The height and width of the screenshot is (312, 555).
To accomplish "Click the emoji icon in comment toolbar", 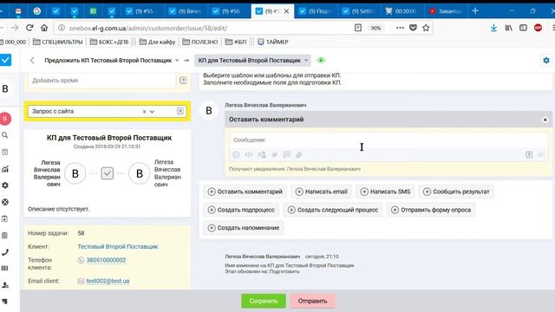I will point(236,154).
